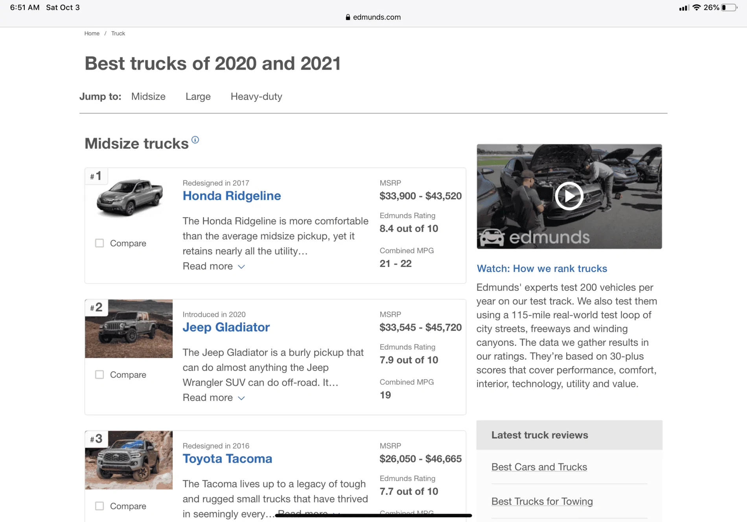Screen dimensions: 747x522
Task: Click the Best trucks of 2020 and 2021 heading
Action: 213,63
